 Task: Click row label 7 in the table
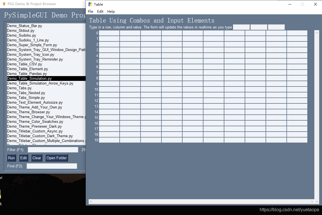pyautogui.click(x=97, y=72)
